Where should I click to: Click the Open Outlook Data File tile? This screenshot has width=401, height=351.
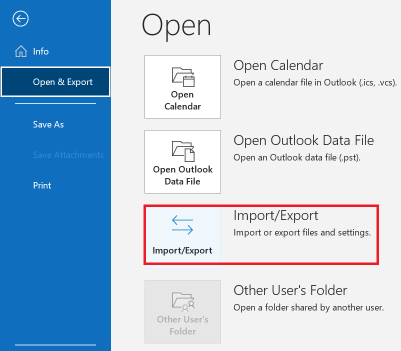click(x=182, y=161)
